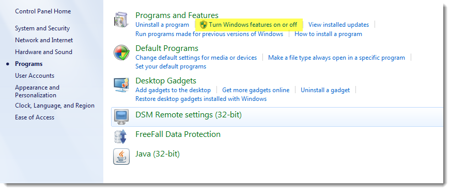451x191 pixels.
Task: Open User Accounts category
Action: coord(35,76)
